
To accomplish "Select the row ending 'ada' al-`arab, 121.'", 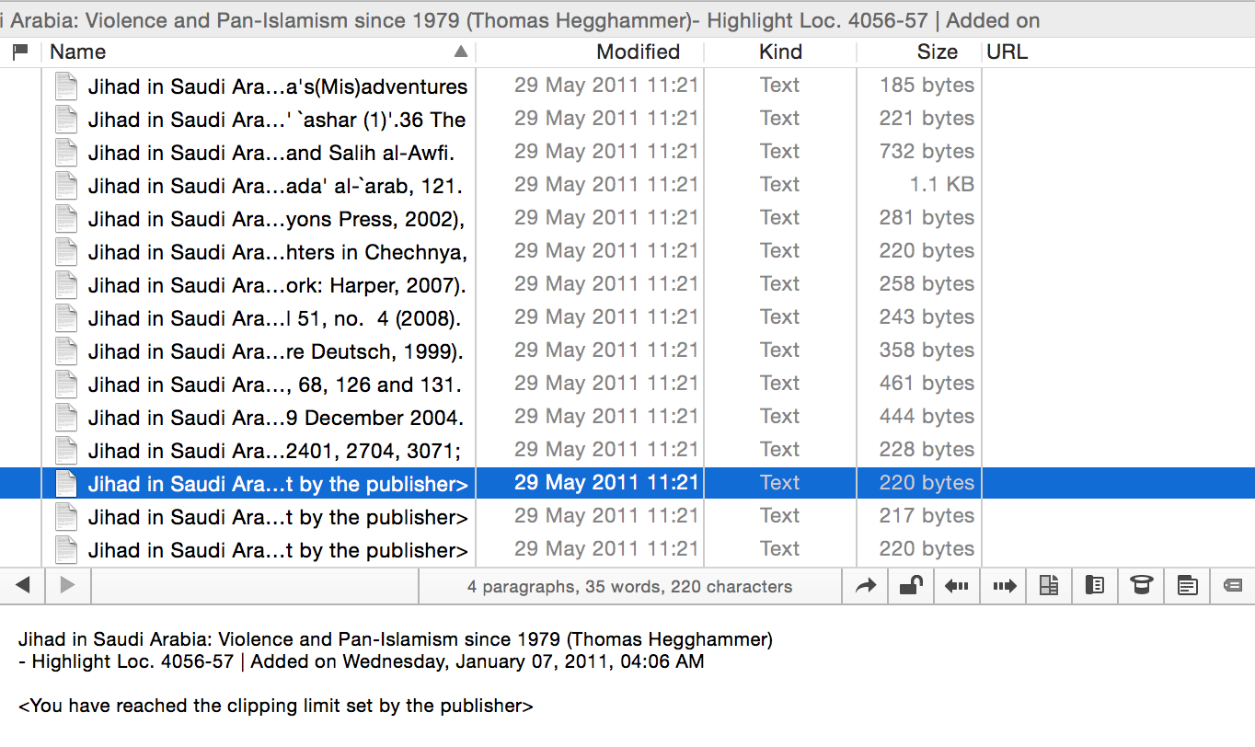I will pyautogui.click(x=627, y=185).
